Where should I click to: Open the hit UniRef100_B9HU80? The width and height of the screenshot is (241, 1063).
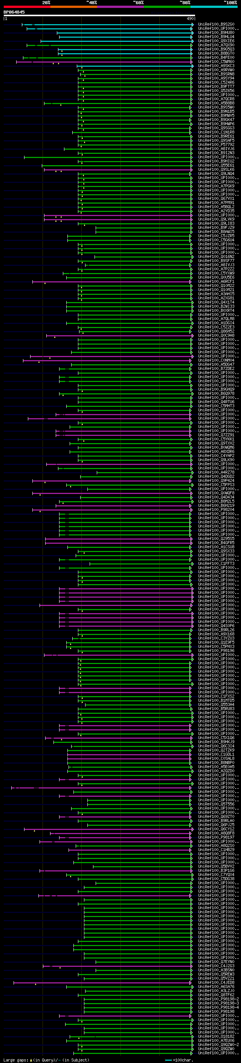(x=216, y=32)
